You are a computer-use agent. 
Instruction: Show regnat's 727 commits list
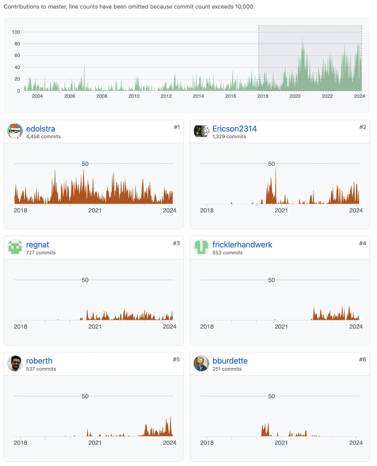tap(41, 253)
